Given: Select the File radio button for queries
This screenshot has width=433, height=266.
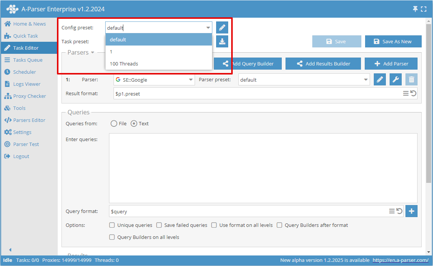Looking at the screenshot, I should (x=114, y=123).
